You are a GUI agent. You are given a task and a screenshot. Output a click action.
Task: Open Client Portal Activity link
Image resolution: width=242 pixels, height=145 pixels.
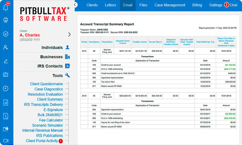(x=42, y=141)
